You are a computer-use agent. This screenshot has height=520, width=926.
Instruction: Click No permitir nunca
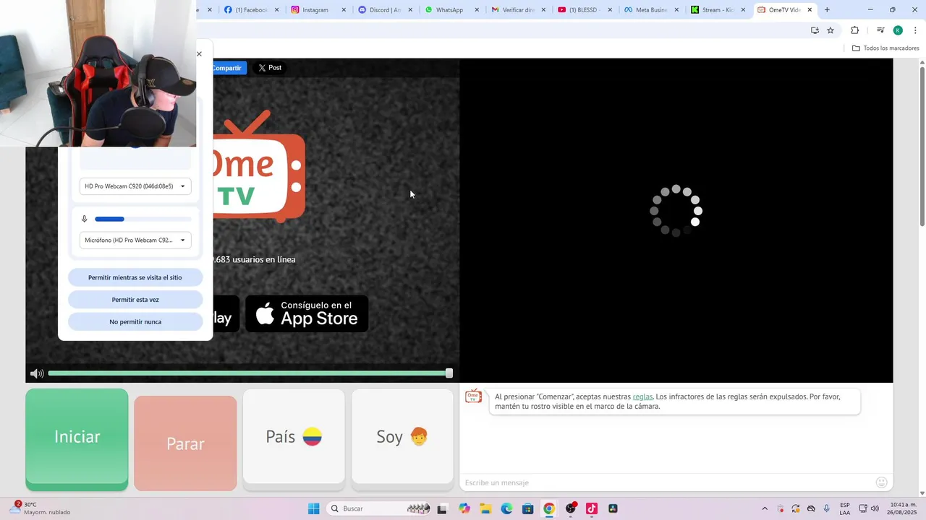(x=135, y=322)
